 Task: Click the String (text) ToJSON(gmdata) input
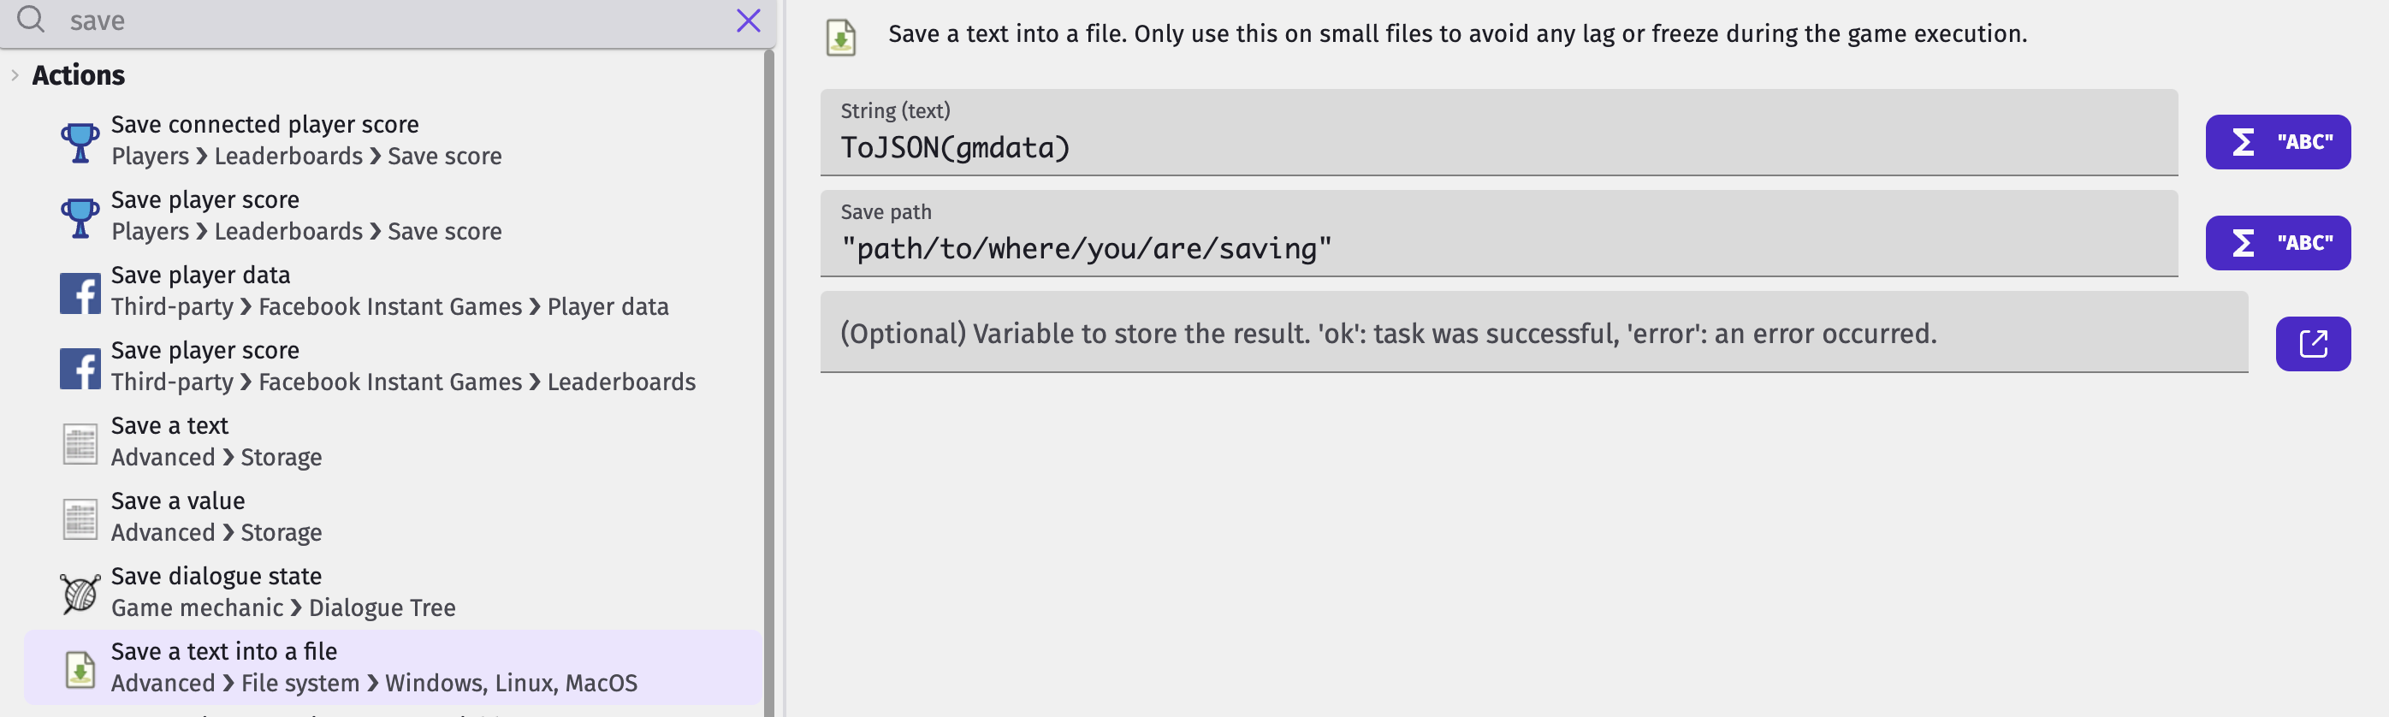[x=1497, y=133]
